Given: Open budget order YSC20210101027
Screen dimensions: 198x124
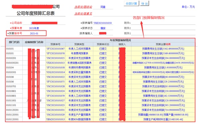Looking at the screenshot, I should click(x=55, y=100).
